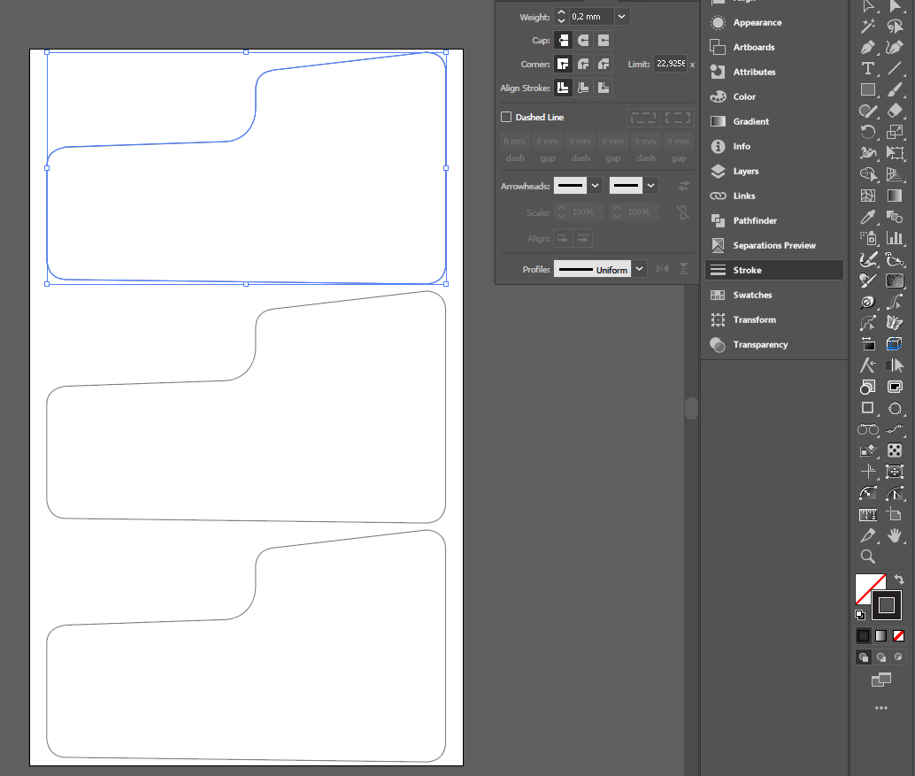Open the stroke Weight dropdown
The image size is (915, 776).
622,17
